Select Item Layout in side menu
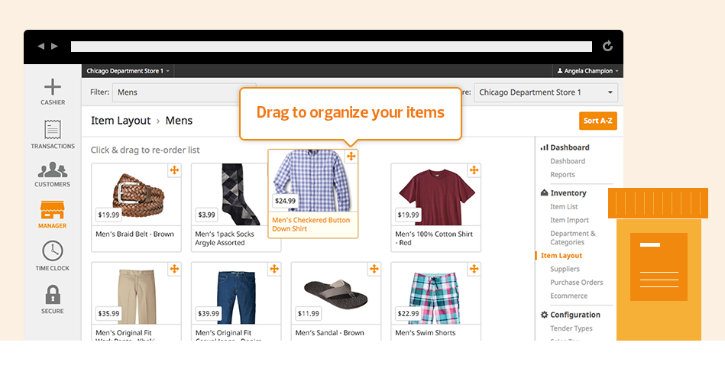The height and width of the screenshot is (375, 725). pyautogui.click(x=562, y=255)
